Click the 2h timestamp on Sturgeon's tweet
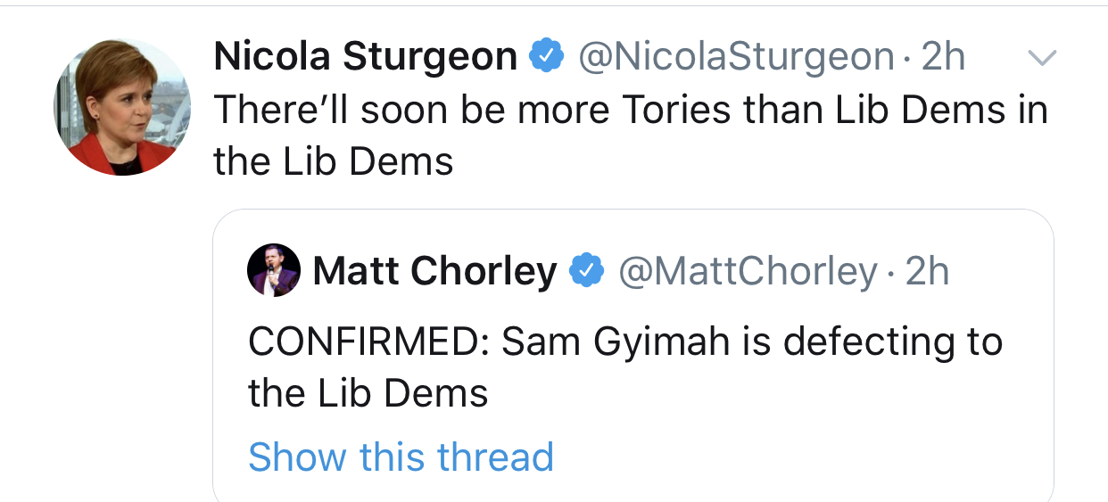The width and height of the screenshot is (1108, 502). pos(943,58)
